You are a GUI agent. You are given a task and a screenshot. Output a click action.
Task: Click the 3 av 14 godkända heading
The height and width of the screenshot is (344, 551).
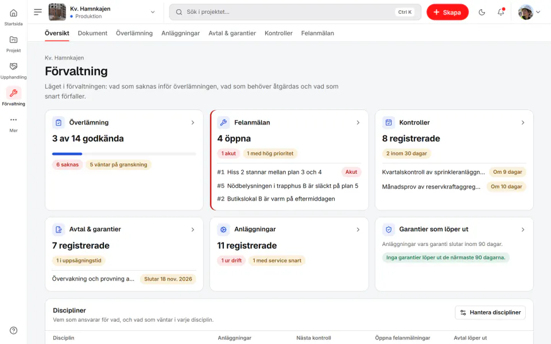click(88, 139)
